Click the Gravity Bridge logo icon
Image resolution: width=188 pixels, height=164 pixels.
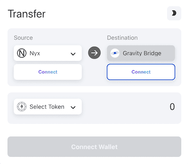115,53
